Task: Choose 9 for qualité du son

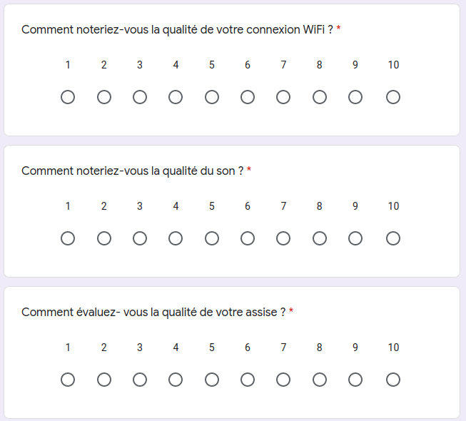Action: (355, 238)
